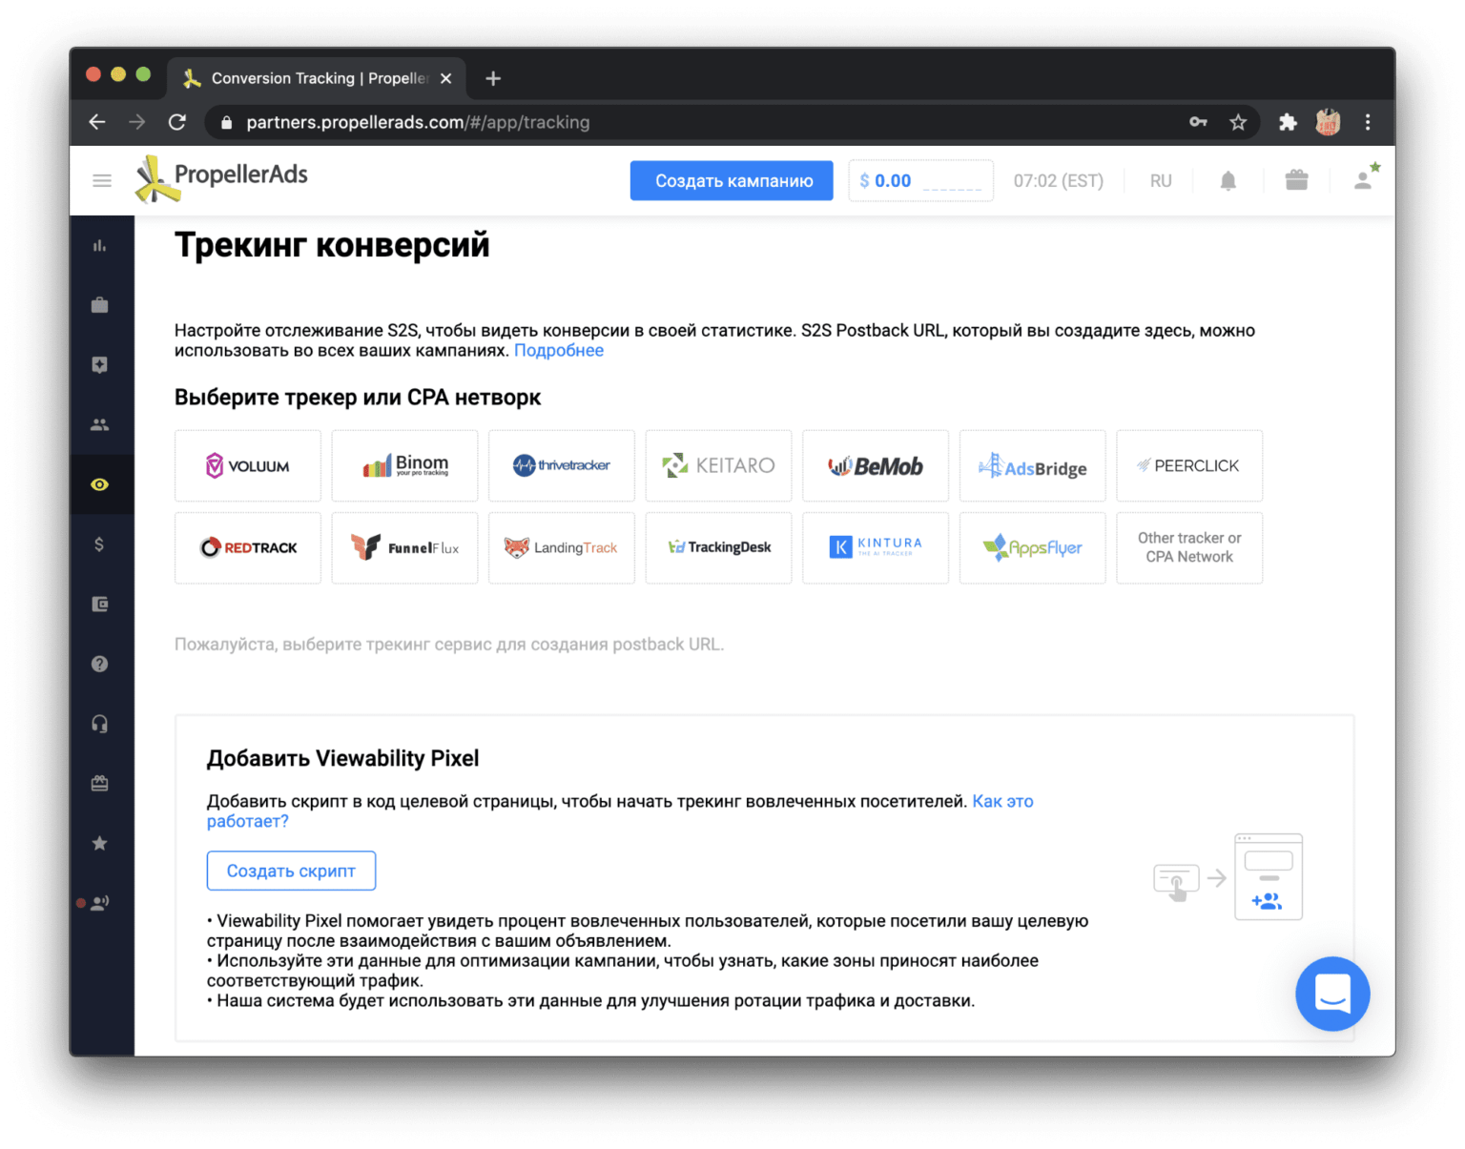Click the Viewability Pixel illustration
1465x1149 pixels.
[1228, 877]
